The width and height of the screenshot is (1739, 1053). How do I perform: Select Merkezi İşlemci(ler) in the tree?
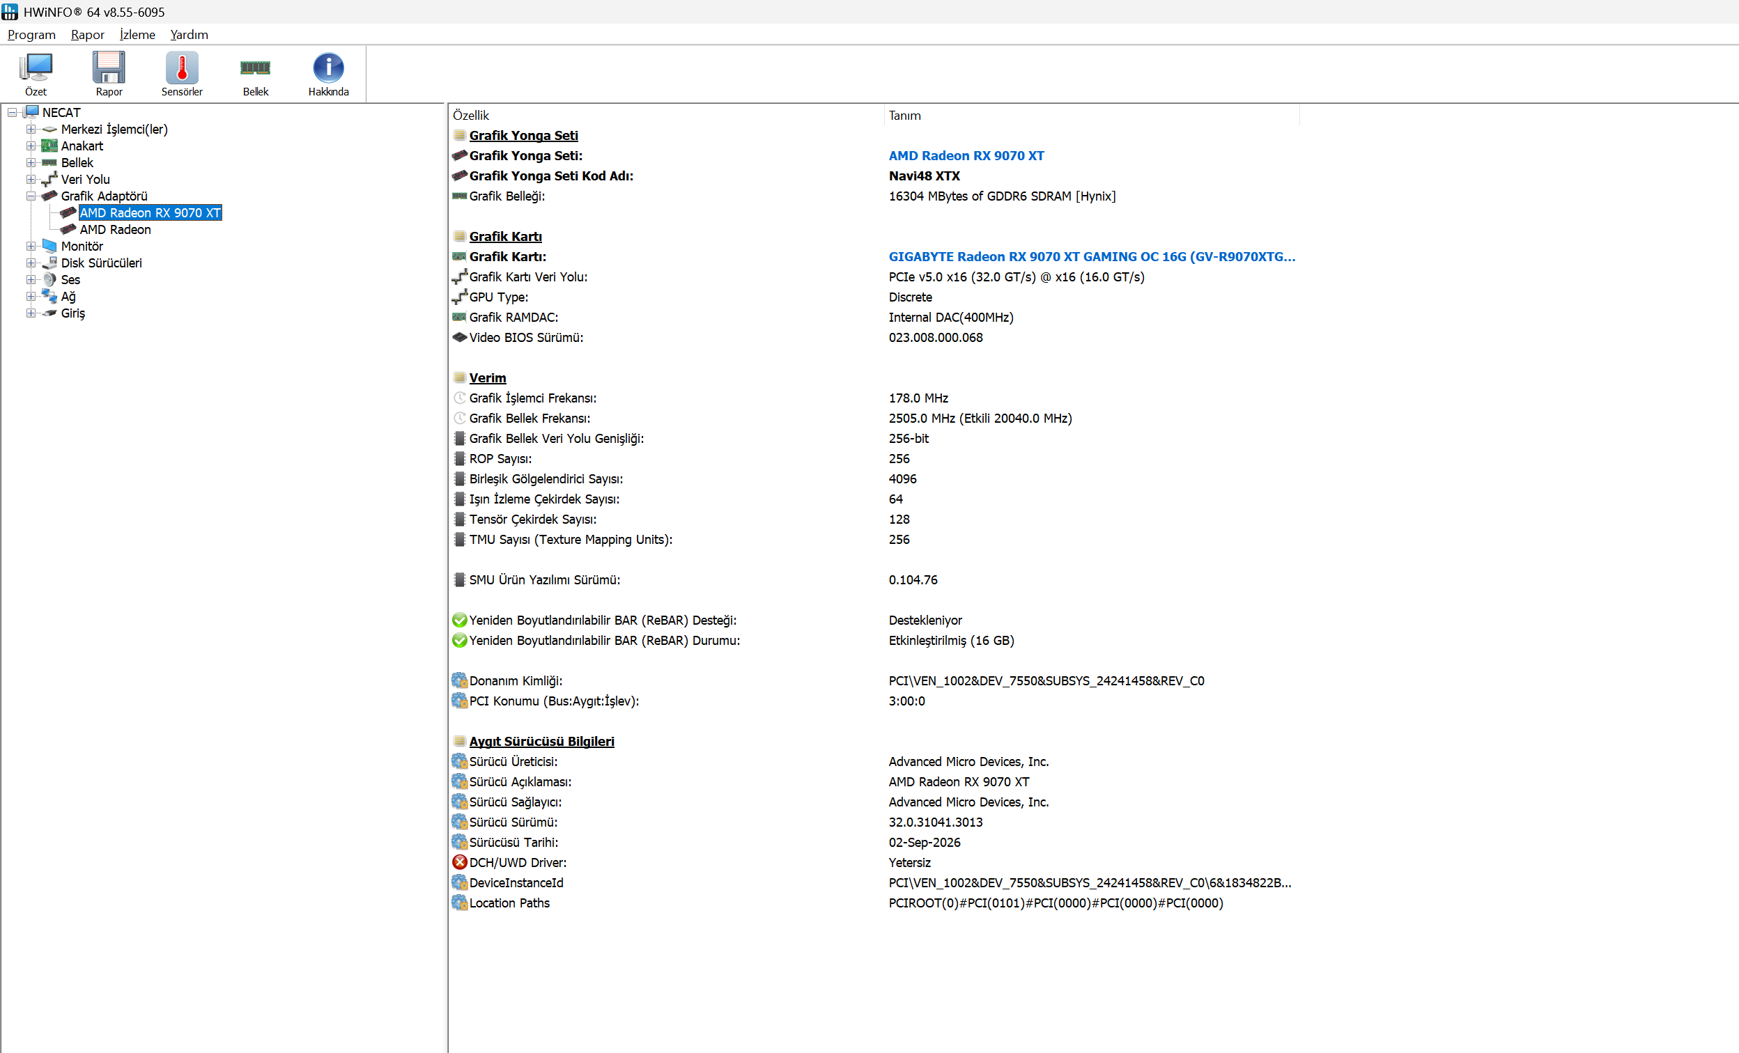pyautogui.click(x=114, y=129)
